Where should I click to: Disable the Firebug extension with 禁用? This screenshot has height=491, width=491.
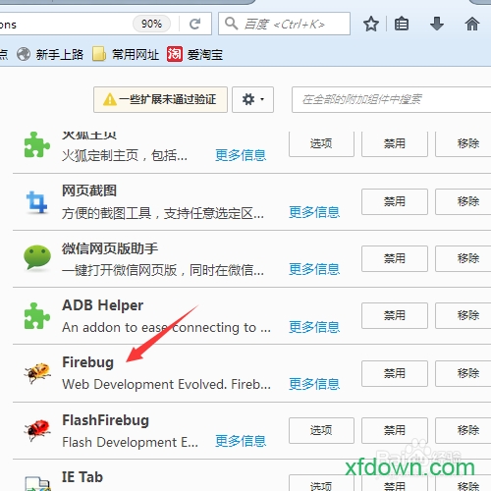pos(395,373)
